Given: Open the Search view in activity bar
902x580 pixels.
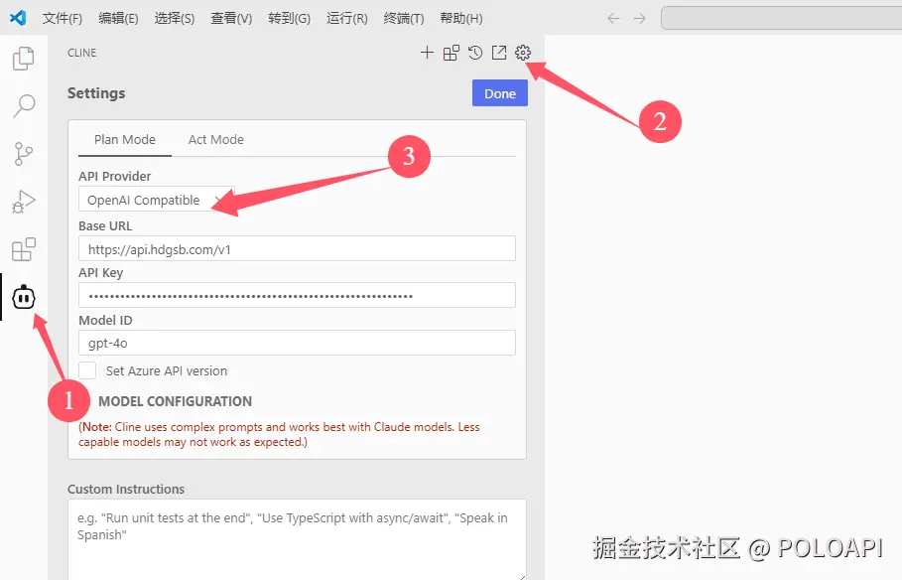Looking at the screenshot, I should click(x=24, y=106).
